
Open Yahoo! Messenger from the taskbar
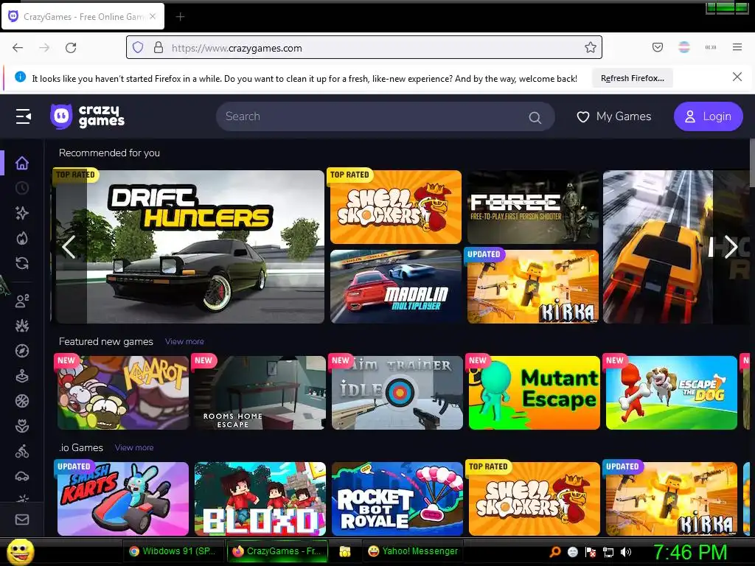click(x=413, y=551)
